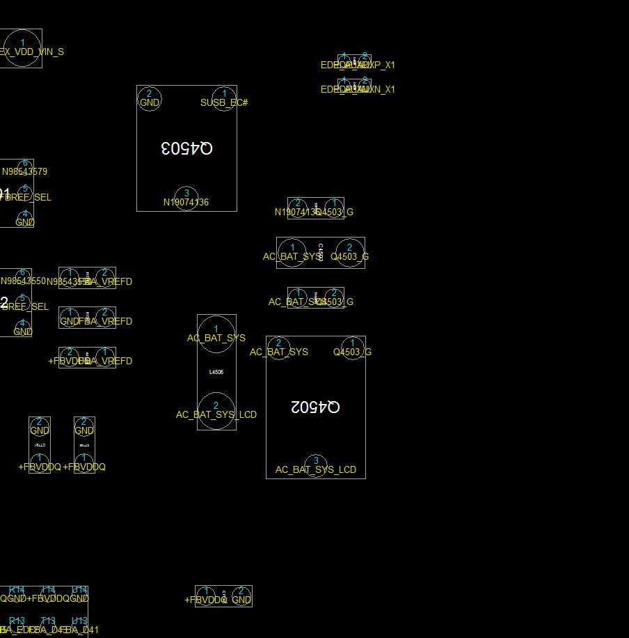Select pin 2 of AUXP_X1 component
The width and height of the screenshot is (629, 638).
pyautogui.click(x=365, y=61)
